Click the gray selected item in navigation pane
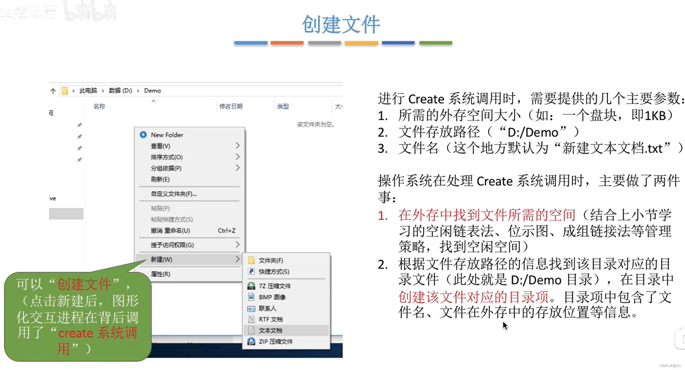 pyautogui.click(x=66, y=214)
